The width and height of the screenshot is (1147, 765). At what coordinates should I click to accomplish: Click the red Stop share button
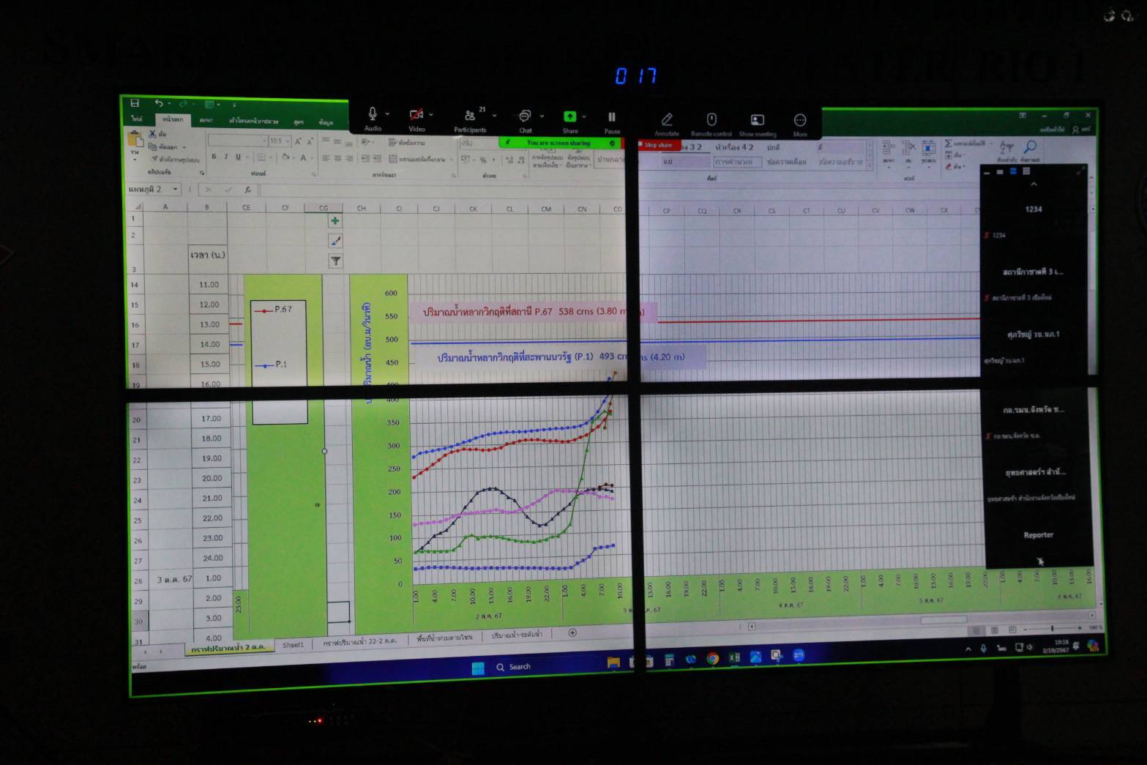click(659, 145)
